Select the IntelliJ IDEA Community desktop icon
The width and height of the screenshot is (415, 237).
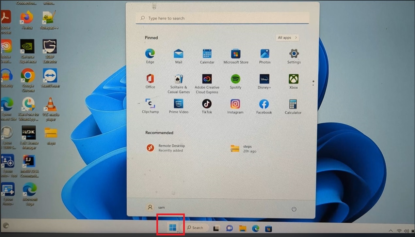(x=29, y=166)
